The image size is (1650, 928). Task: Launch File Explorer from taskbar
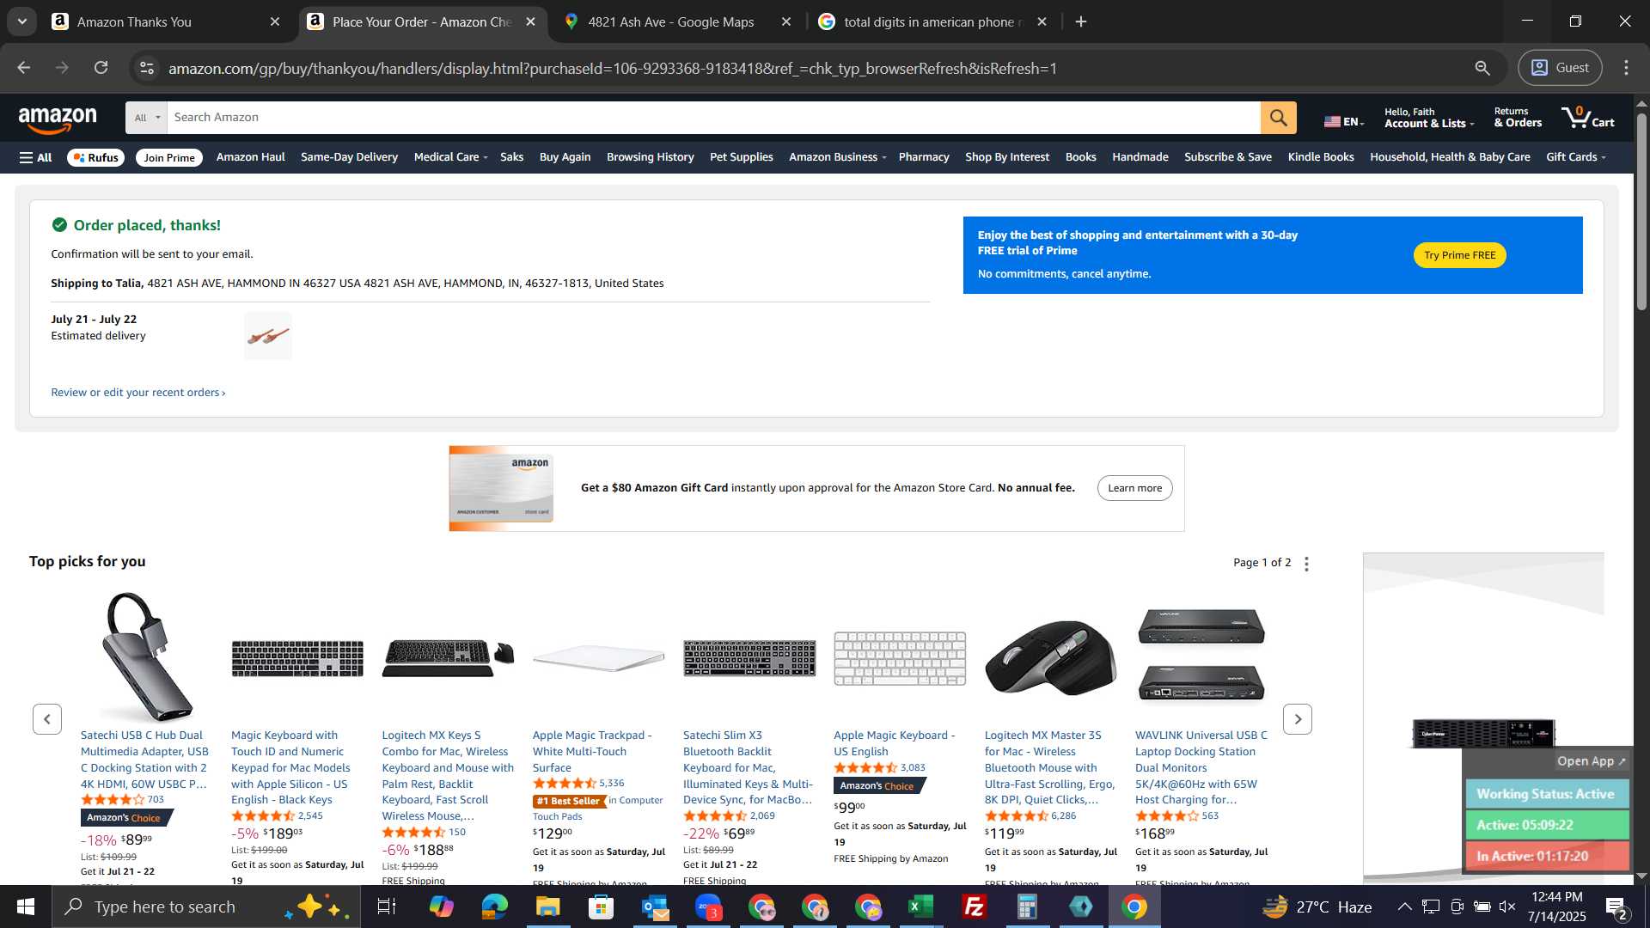click(547, 907)
